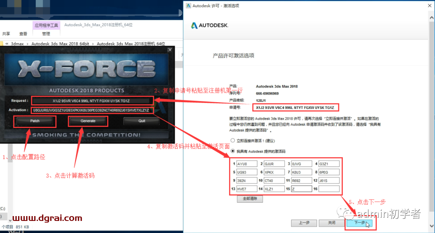Go back with the 上一步 button
Screen dimensions: 435x233
304,223
